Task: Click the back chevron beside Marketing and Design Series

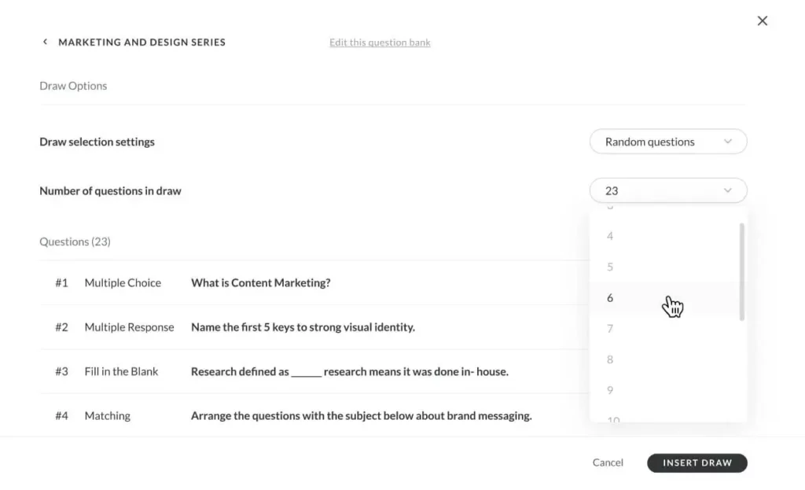Action: [x=45, y=42]
